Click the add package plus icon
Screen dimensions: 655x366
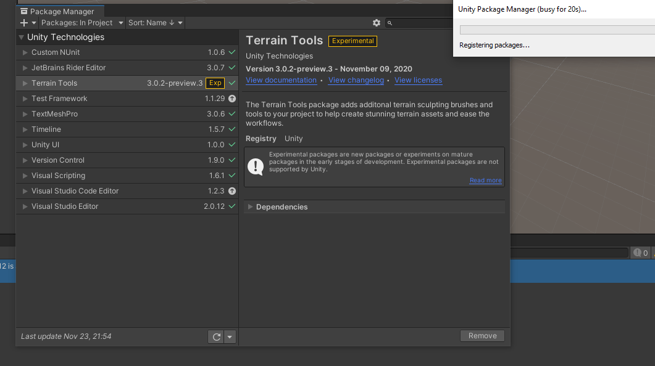24,23
